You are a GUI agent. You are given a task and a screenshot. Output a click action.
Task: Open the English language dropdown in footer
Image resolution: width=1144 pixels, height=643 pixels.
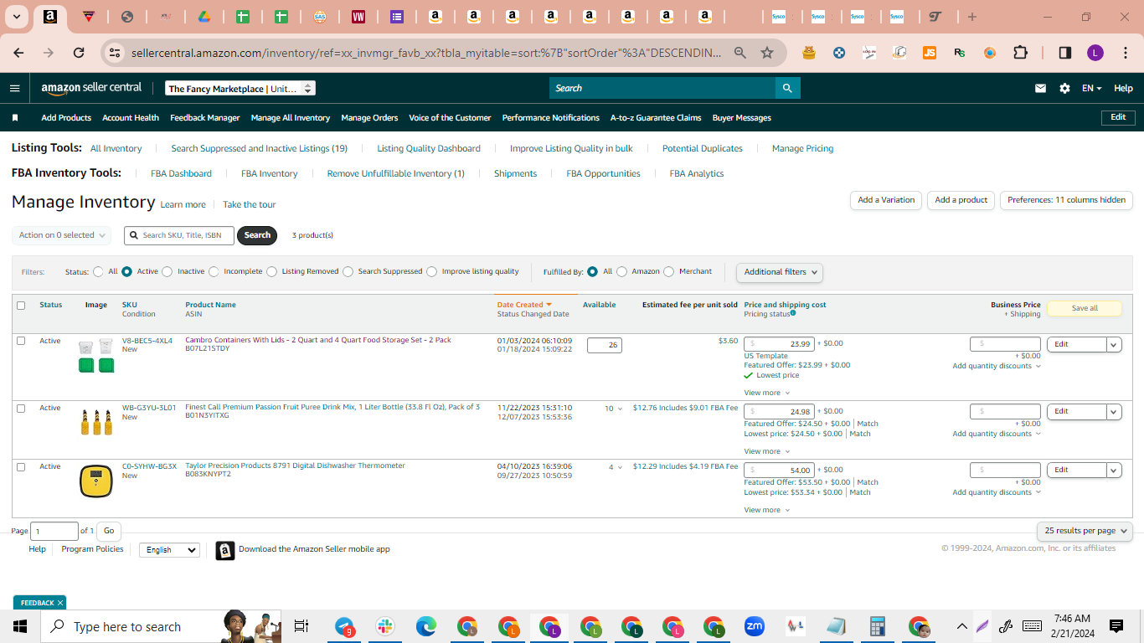(169, 550)
